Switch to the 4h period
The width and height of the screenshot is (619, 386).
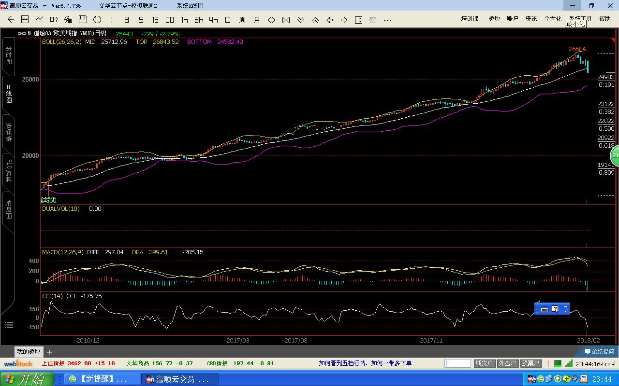pos(213,20)
